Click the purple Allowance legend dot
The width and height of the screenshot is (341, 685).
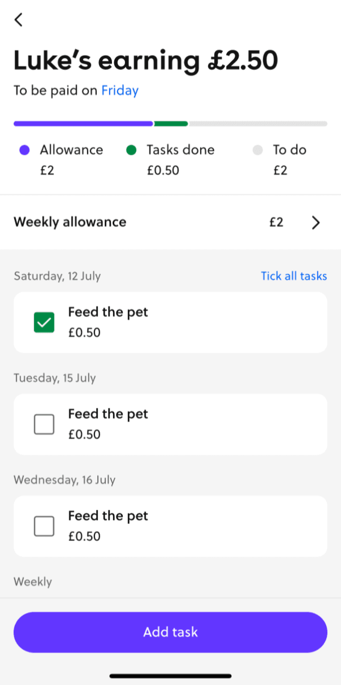[x=24, y=150]
